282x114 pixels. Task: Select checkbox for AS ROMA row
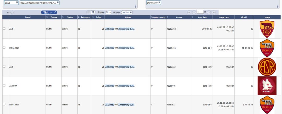point(4,85)
